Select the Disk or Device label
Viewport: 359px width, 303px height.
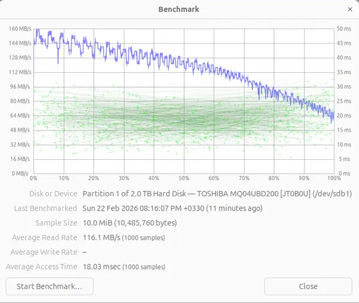coord(53,194)
